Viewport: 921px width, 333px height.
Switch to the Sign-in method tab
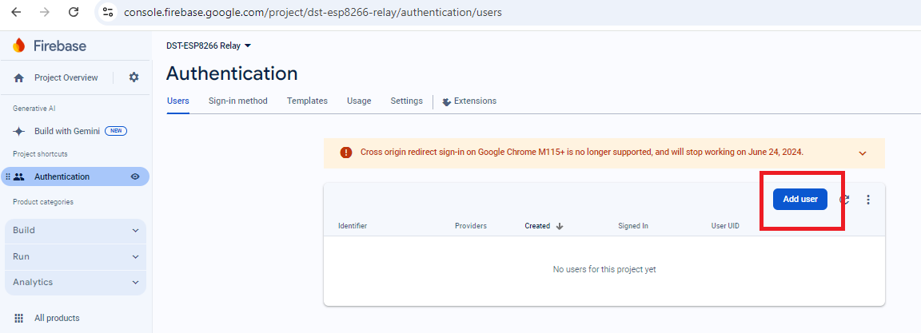237,101
